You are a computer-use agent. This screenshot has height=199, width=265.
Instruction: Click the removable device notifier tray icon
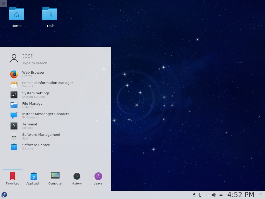[x=194, y=195]
